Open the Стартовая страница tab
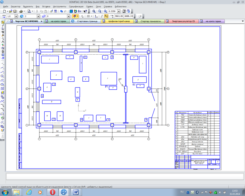Screen dimensions: 245x196 [x=87, y=21]
